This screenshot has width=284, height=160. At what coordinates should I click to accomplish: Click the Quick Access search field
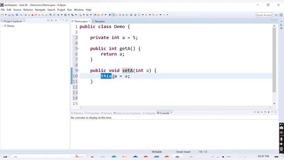(x=264, y=15)
